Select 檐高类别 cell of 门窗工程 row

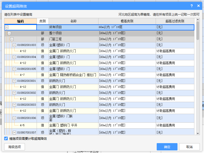point(127,39)
